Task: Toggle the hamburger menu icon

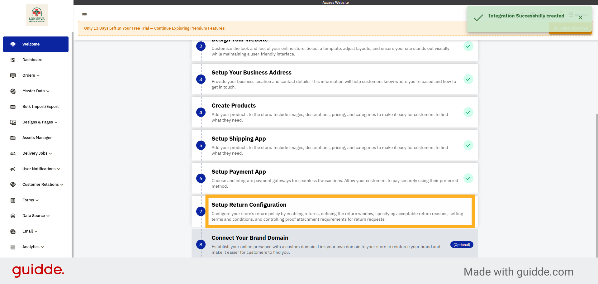Action: pyautogui.click(x=84, y=15)
